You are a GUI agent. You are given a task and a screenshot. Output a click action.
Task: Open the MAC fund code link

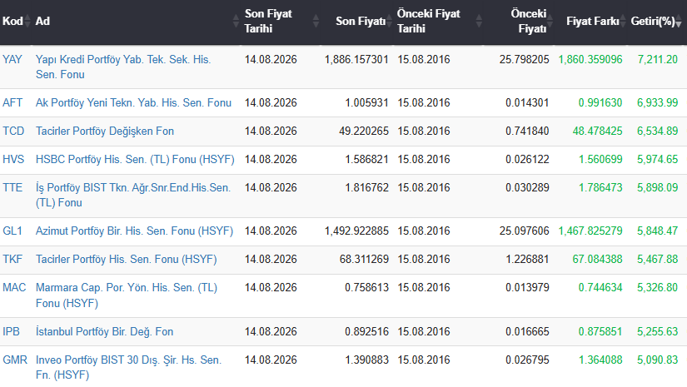coord(14,288)
